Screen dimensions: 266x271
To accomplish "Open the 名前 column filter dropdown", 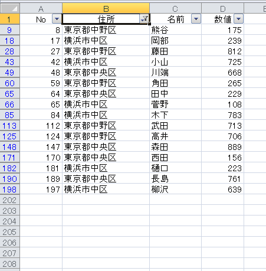I will tap(196, 19).
